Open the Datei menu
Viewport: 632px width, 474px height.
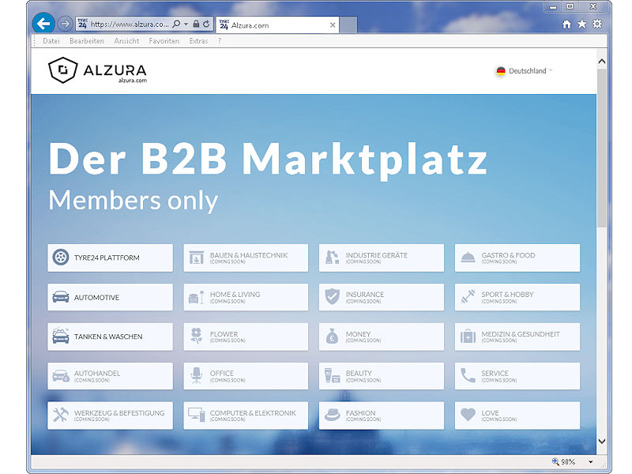tap(51, 41)
